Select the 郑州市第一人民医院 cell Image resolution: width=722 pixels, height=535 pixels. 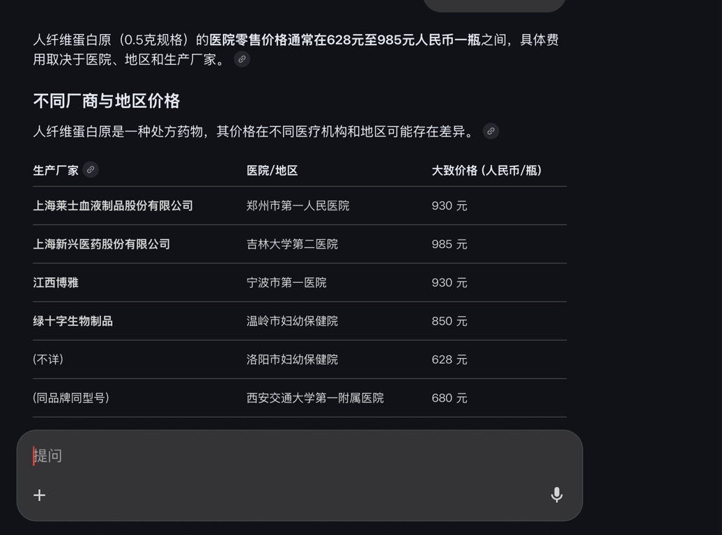click(298, 206)
